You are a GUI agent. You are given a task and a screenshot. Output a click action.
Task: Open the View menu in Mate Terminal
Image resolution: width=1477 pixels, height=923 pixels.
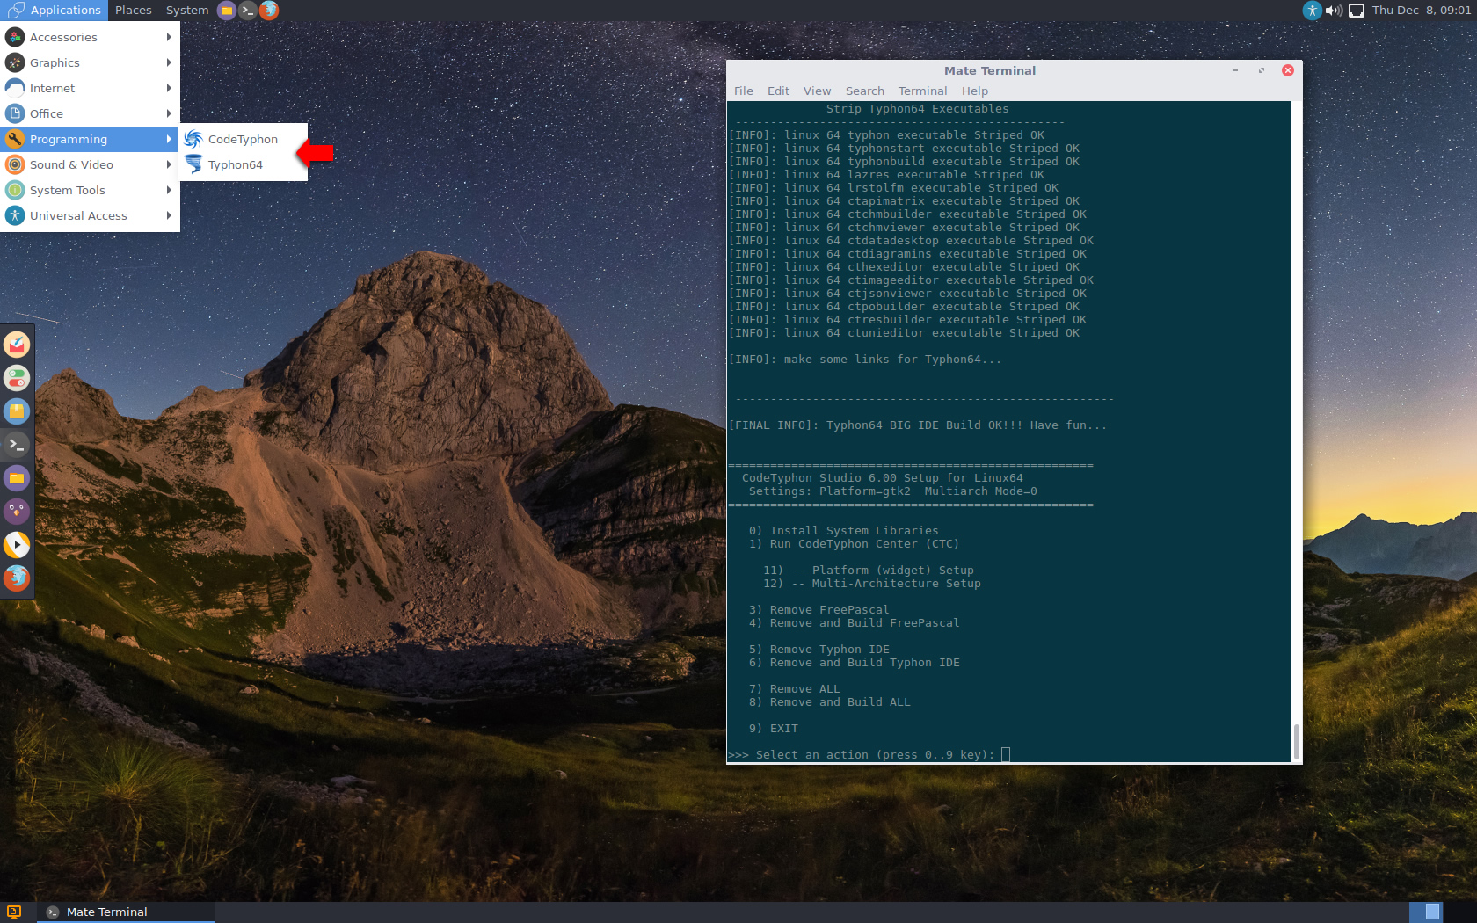pos(817,91)
